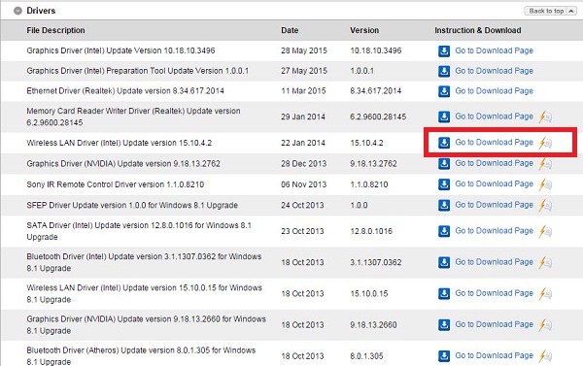Click the version value '6.2.9600.28145'
This screenshot has width=583, height=366.
coord(378,116)
